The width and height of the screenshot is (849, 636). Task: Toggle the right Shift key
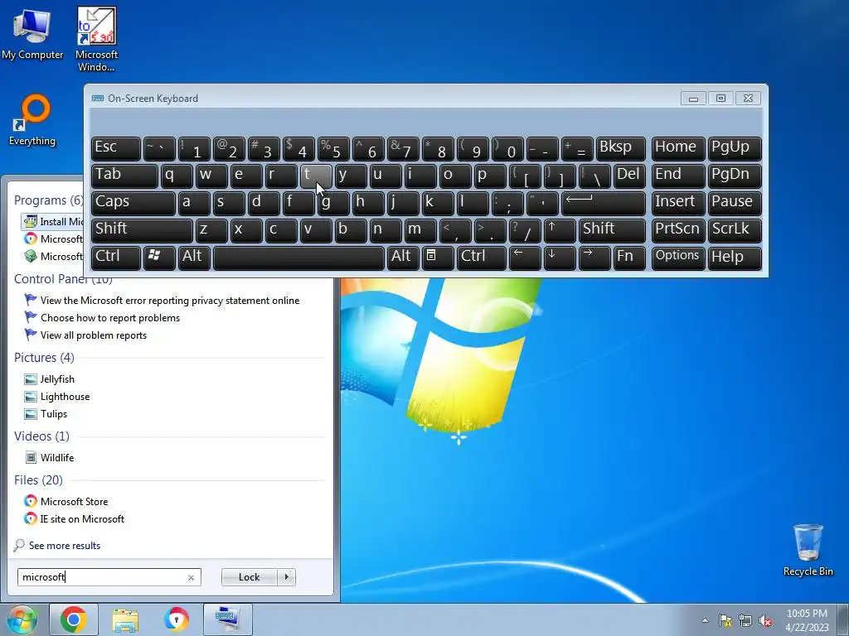[612, 230]
